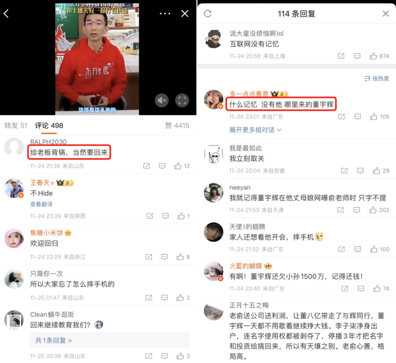The height and width of the screenshot is (363, 396).
Task: Open the three-dot more options menu
Action: tap(165, 14)
